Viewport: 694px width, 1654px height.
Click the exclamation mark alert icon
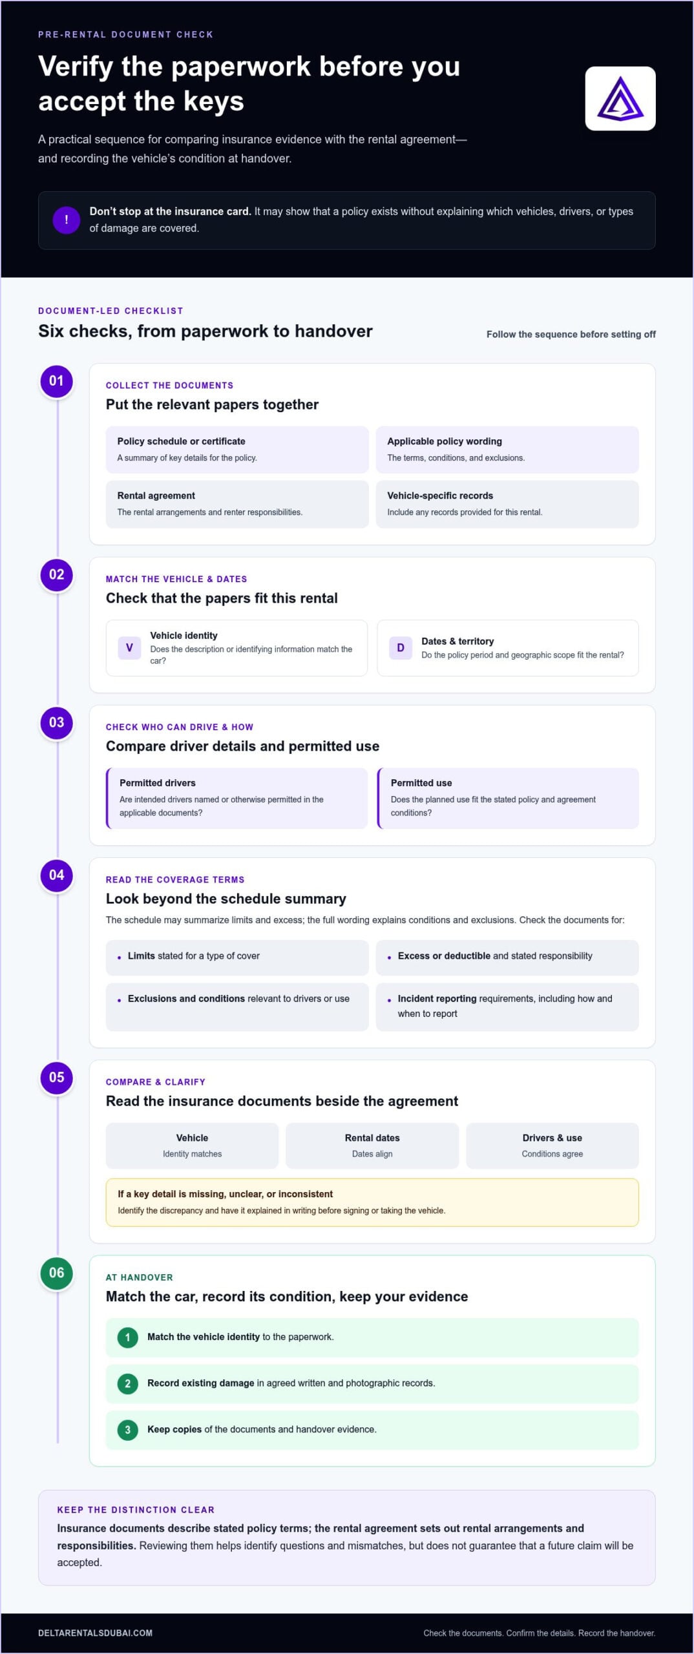(67, 220)
